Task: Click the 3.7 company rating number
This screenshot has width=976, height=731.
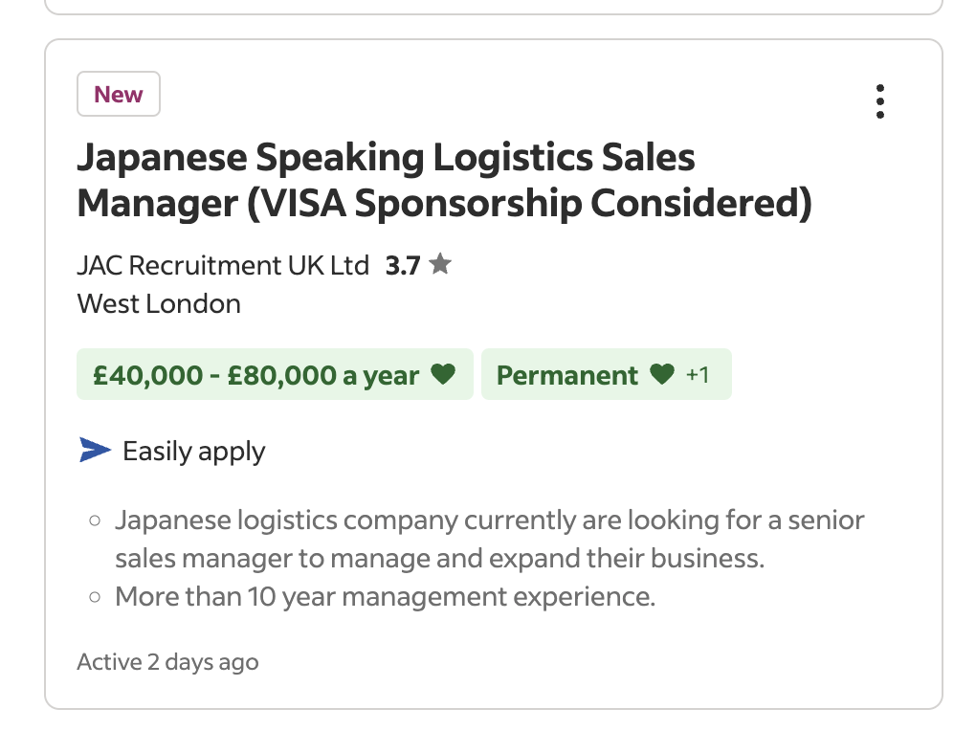Action: coord(403,265)
